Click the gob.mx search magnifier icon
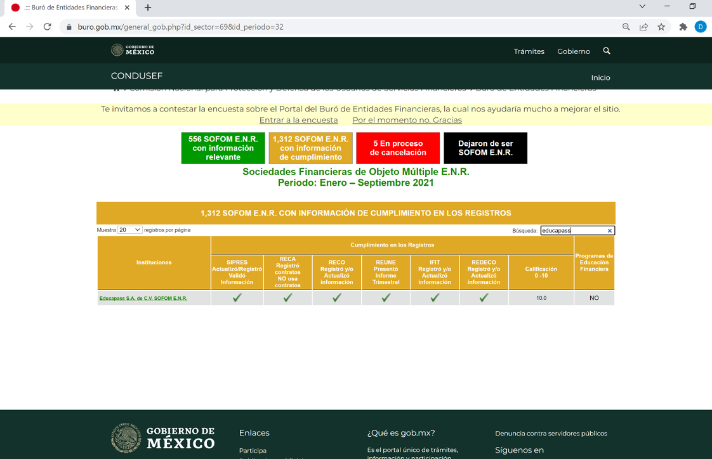Image resolution: width=712 pixels, height=459 pixels. (607, 51)
